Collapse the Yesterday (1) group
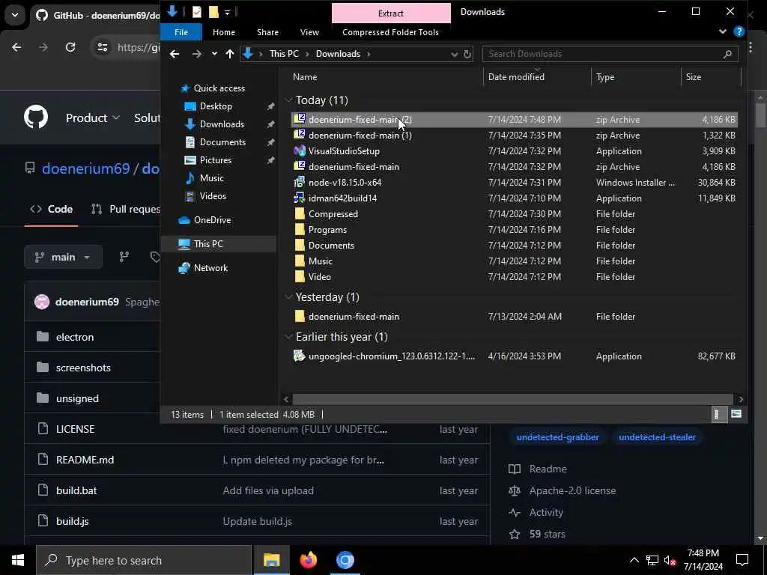This screenshot has height=575, width=767. (288, 297)
